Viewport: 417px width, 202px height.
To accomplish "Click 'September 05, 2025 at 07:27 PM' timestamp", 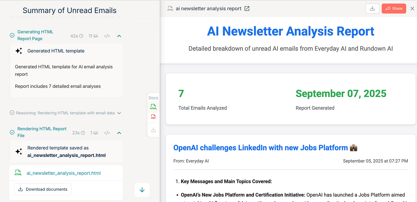I will pos(375,161).
